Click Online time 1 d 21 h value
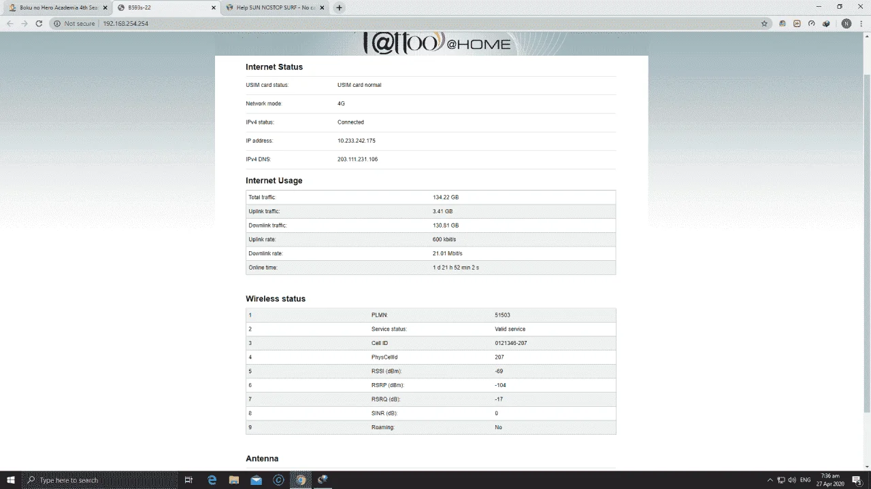This screenshot has width=871, height=489. pyautogui.click(x=456, y=268)
